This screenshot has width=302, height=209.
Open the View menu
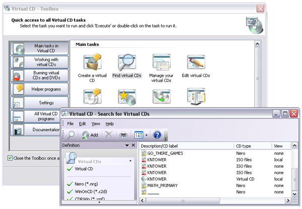click(x=96, y=124)
